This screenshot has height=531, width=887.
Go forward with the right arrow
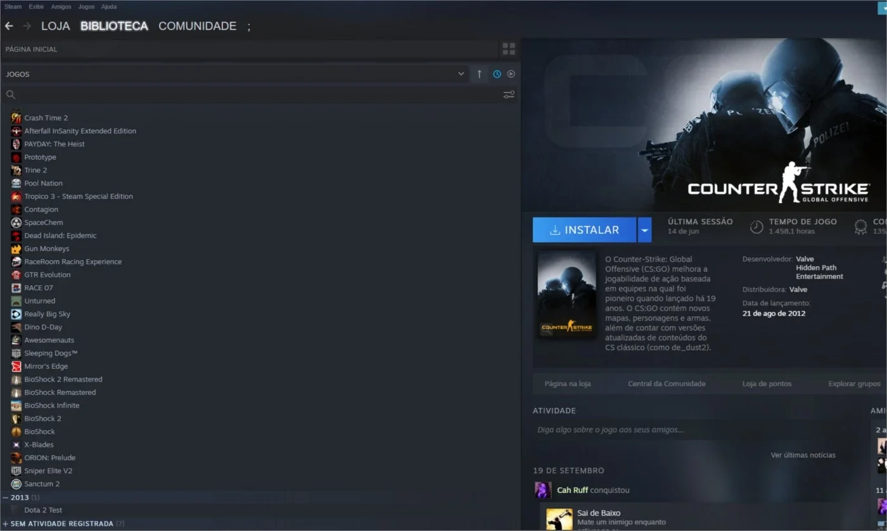pos(27,26)
